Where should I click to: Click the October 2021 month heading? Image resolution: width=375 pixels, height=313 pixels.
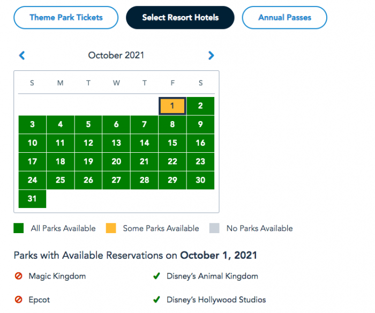(116, 55)
